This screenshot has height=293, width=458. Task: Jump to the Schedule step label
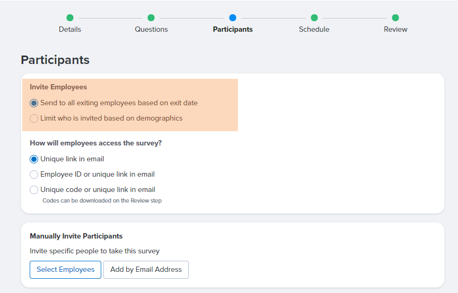(314, 30)
